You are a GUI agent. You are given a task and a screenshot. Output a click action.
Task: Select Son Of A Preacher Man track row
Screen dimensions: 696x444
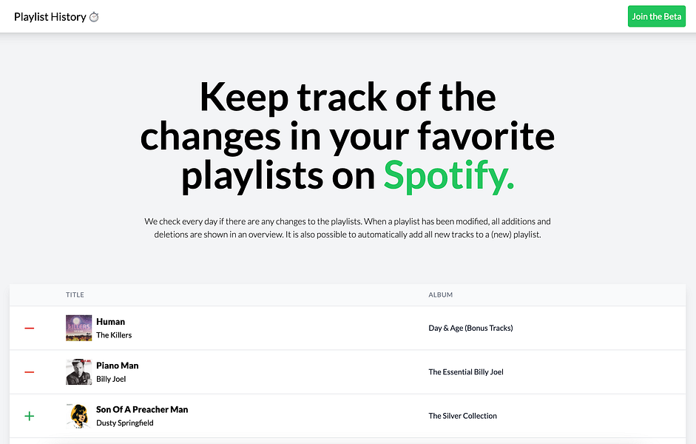point(141,409)
